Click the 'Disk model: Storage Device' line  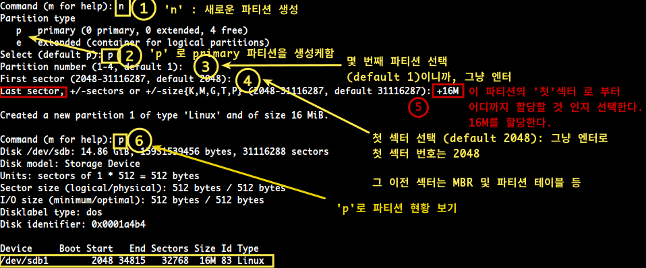[x=70, y=164]
